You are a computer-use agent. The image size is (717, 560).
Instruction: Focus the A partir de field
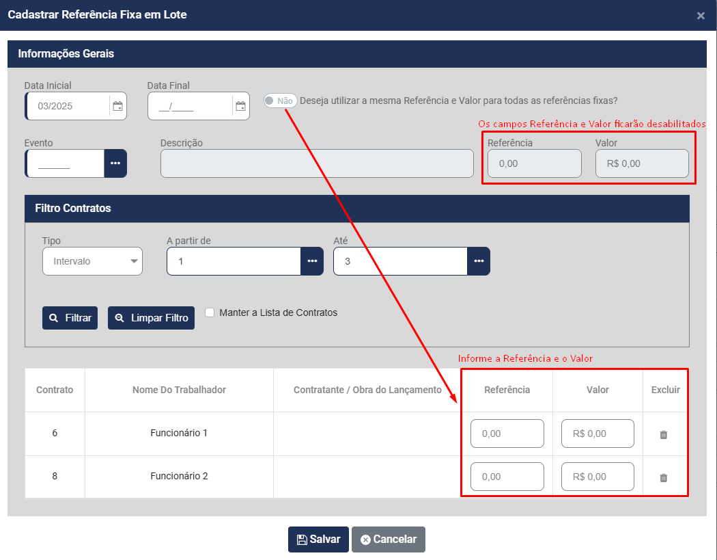234,261
